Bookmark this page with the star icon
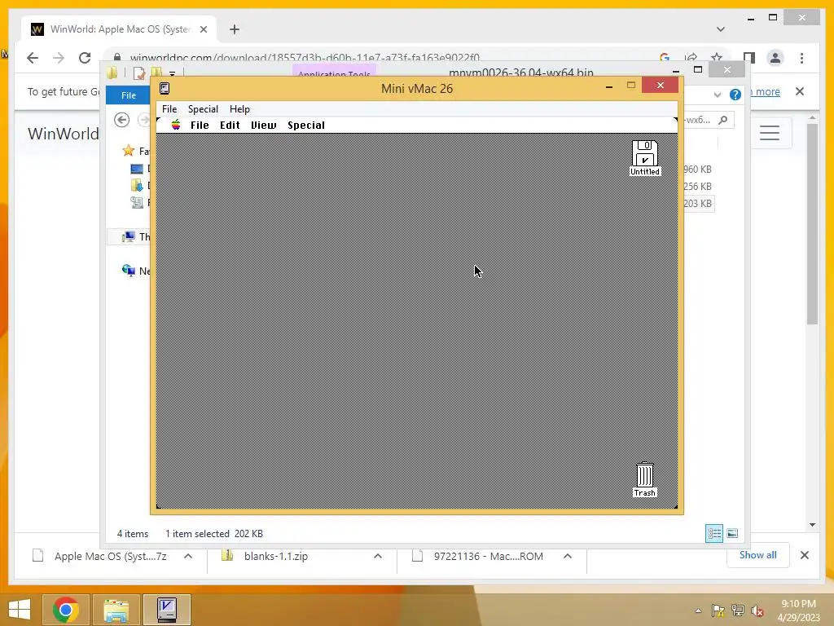Viewport: 834px width, 626px height. (717, 57)
